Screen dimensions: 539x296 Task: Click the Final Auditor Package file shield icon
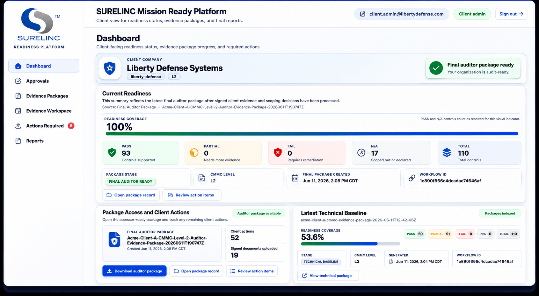(x=114, y=239)
